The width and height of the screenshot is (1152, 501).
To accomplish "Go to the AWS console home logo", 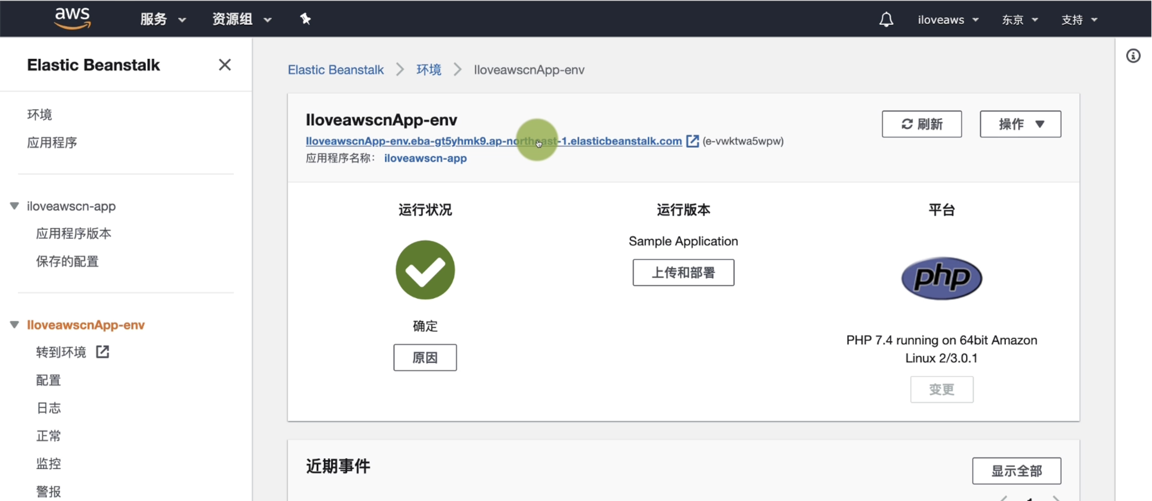I will [72, 18].
